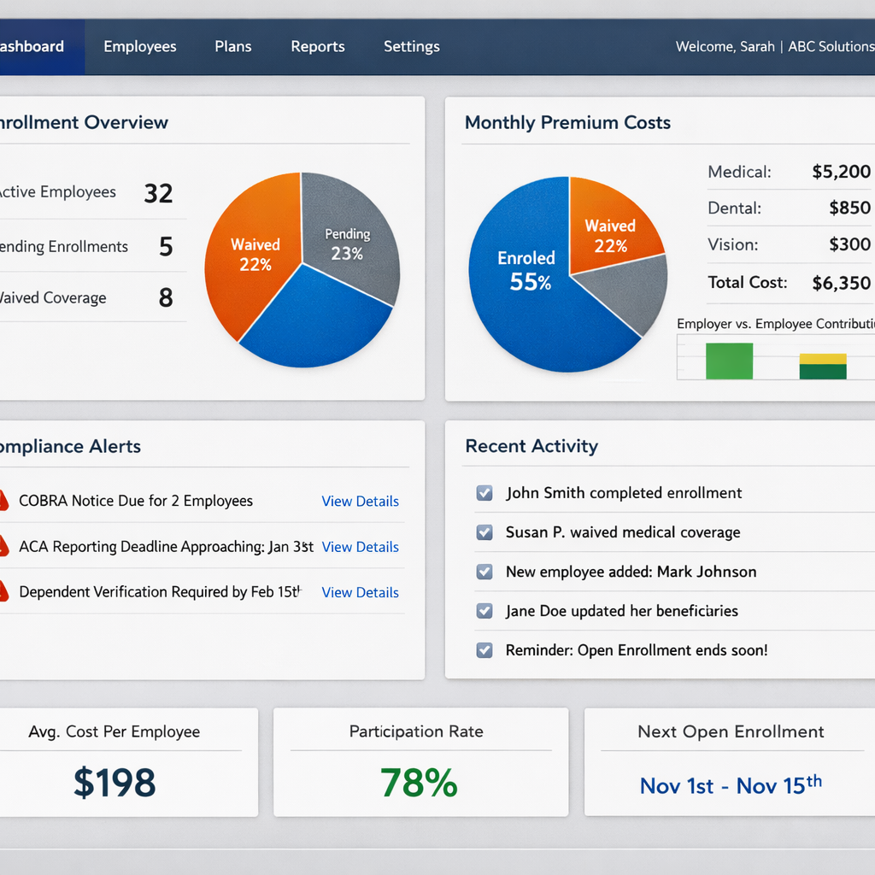This screenshot has height=875, width=875.
Task: Switch to the Employees tab
Action: pos(139,47)
